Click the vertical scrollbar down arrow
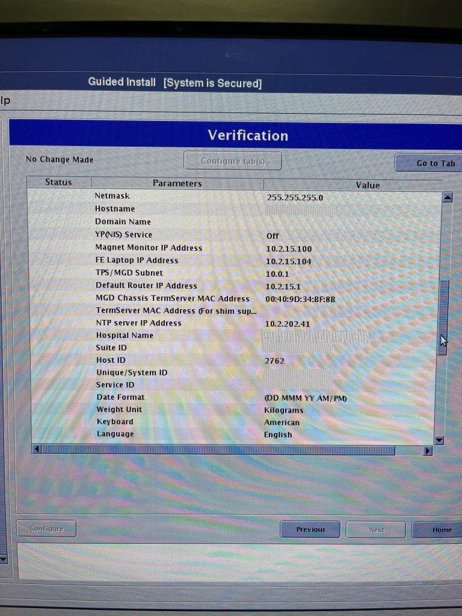Screen dimensions: 462x616 (x=439, y=440)
